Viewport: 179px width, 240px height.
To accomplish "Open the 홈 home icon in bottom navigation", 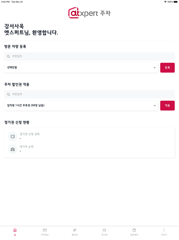I will (x=15, y=230).
